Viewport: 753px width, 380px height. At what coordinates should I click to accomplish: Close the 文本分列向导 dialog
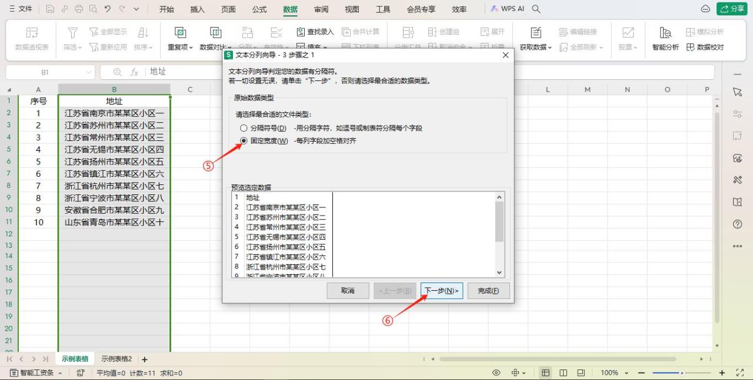point(505,55)
